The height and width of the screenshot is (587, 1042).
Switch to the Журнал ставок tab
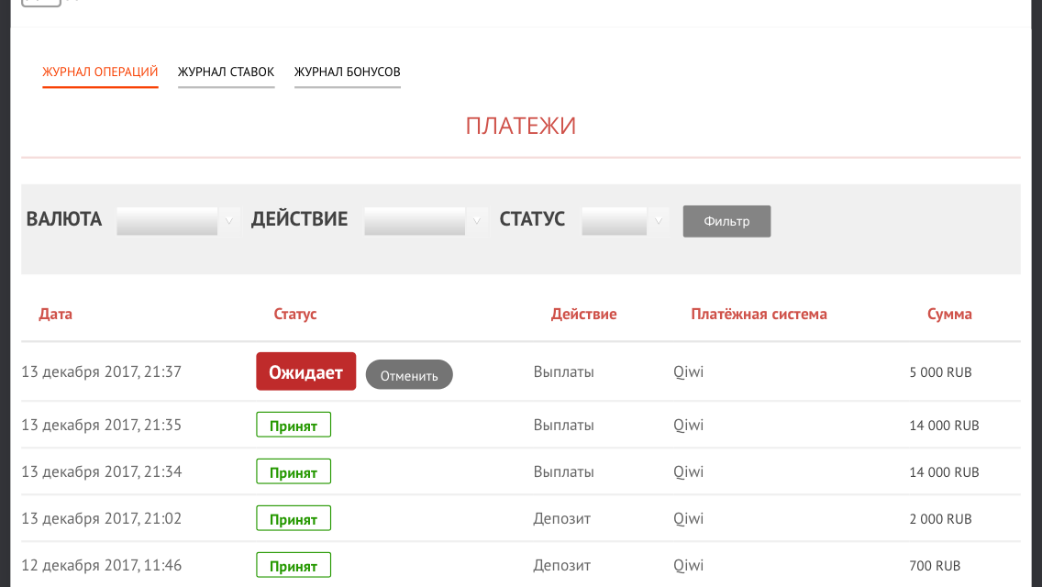point(226,72)
